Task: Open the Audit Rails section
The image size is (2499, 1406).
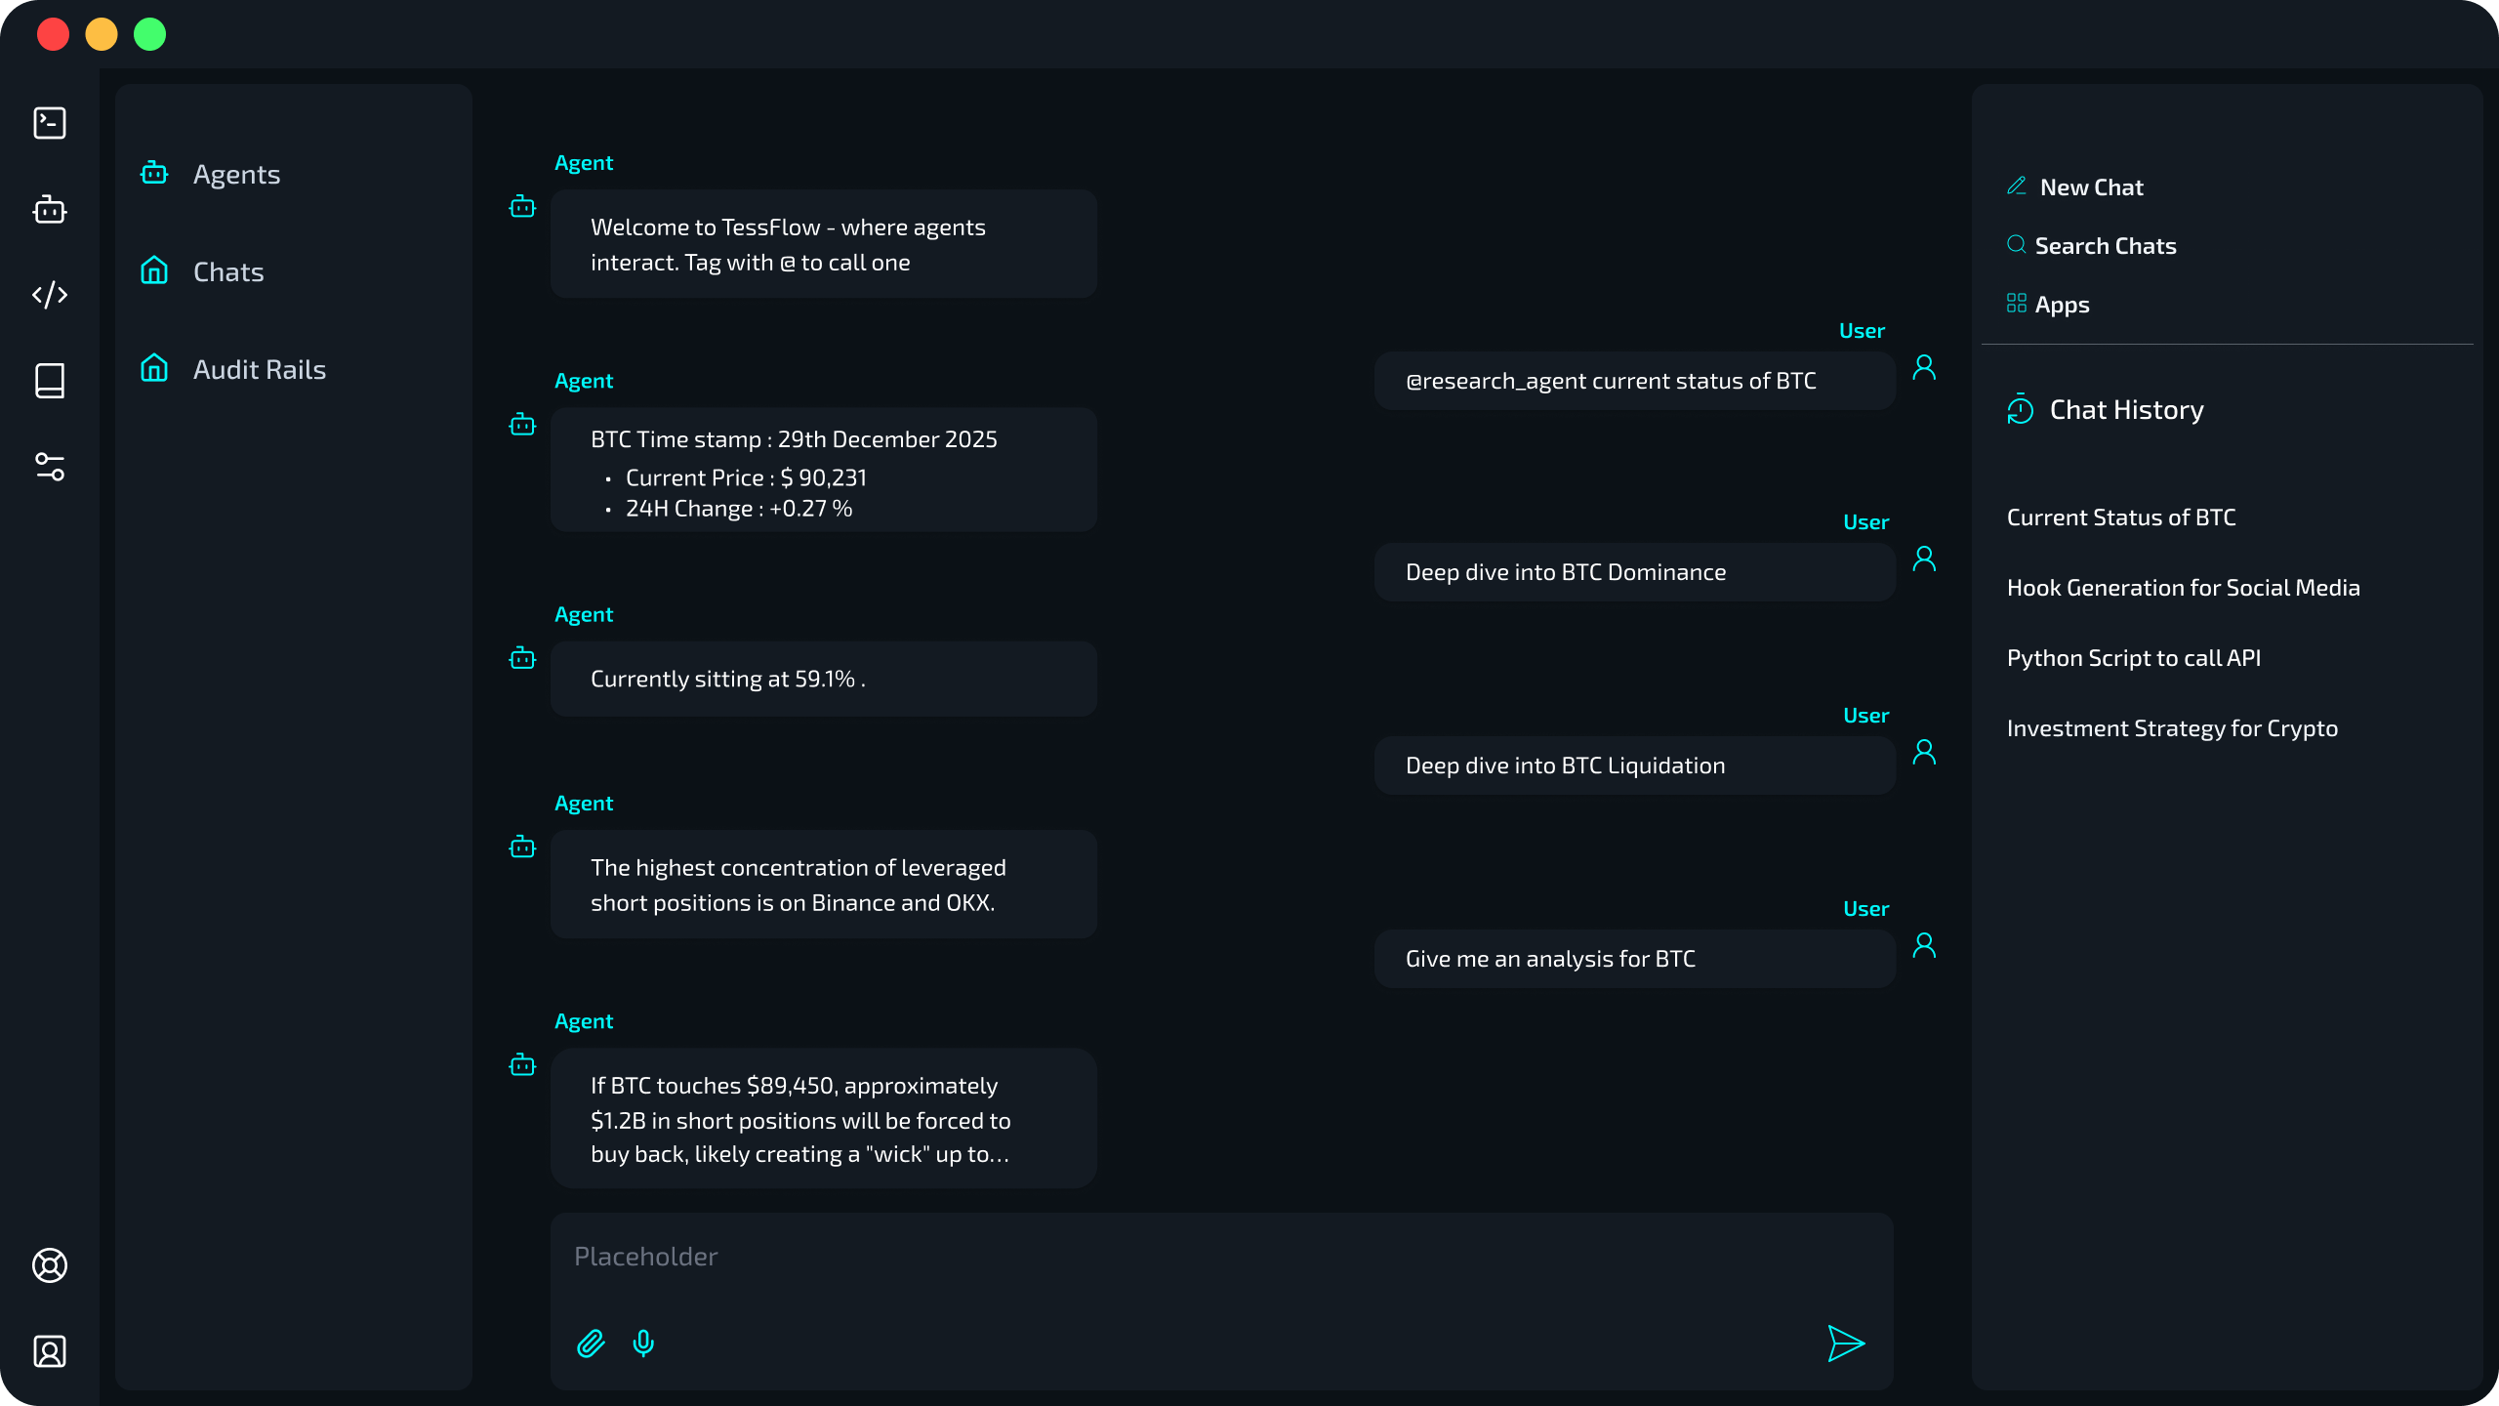Action: tap(259, 370)
